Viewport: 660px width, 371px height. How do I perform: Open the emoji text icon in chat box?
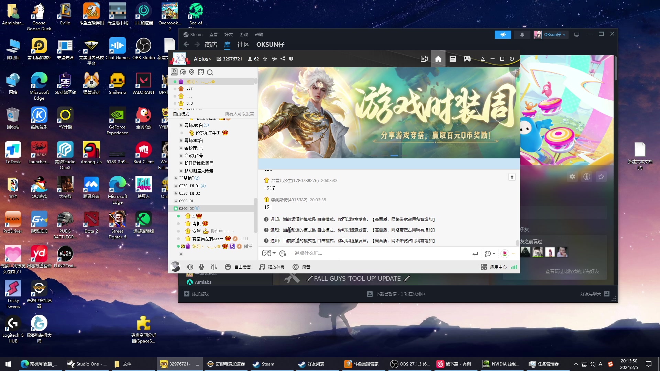283,254
